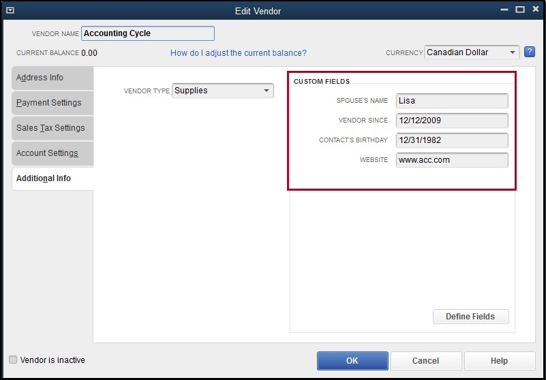Image resolution: width=546 pixels, height=380 pixels.
Task: Close the Edit Vendor window
Action: pyautogui.click(x=536, y=10)
